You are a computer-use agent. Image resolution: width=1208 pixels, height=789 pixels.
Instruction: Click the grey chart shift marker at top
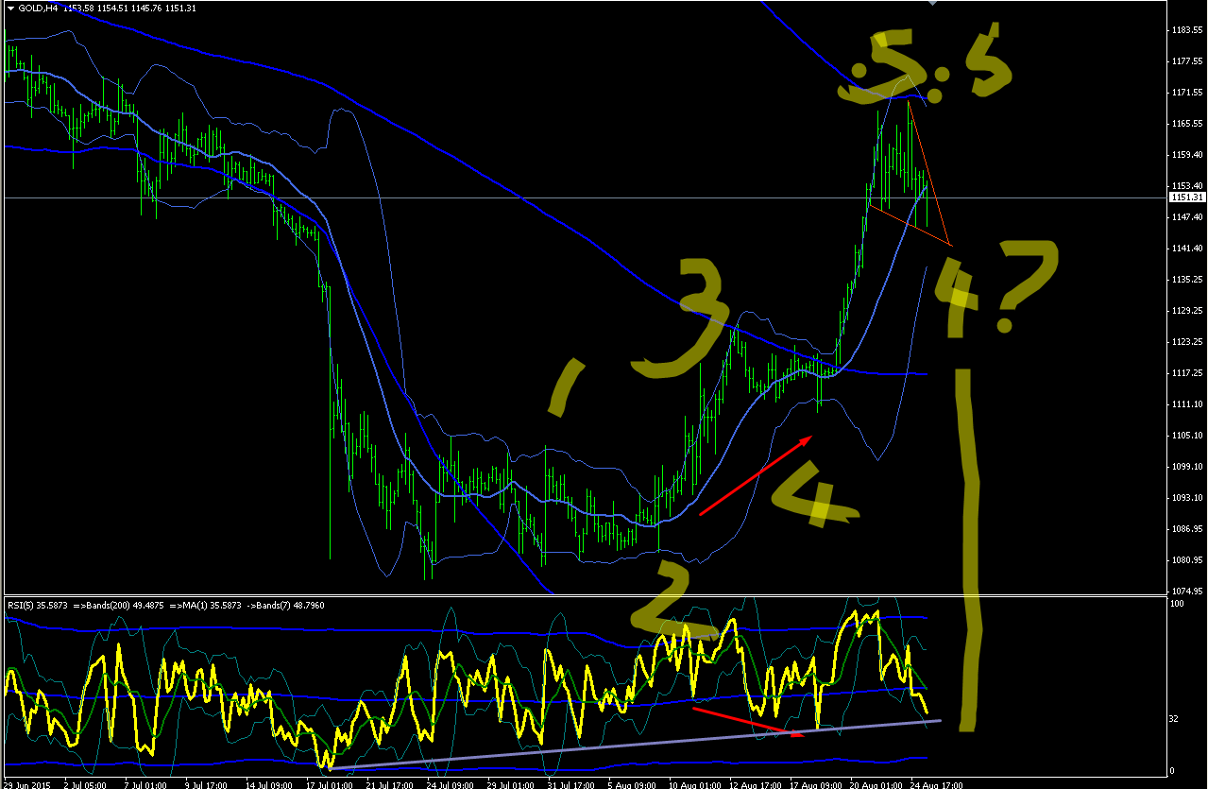tap(933, 3)
